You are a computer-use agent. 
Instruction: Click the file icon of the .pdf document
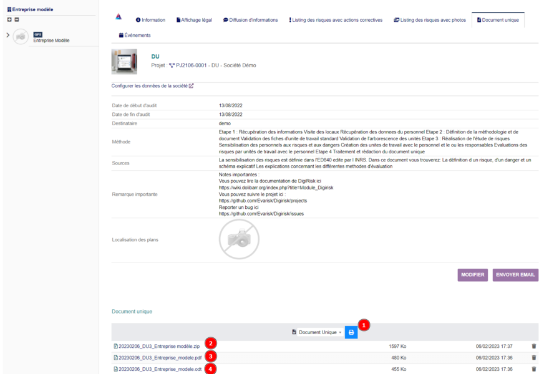(116, 357)
